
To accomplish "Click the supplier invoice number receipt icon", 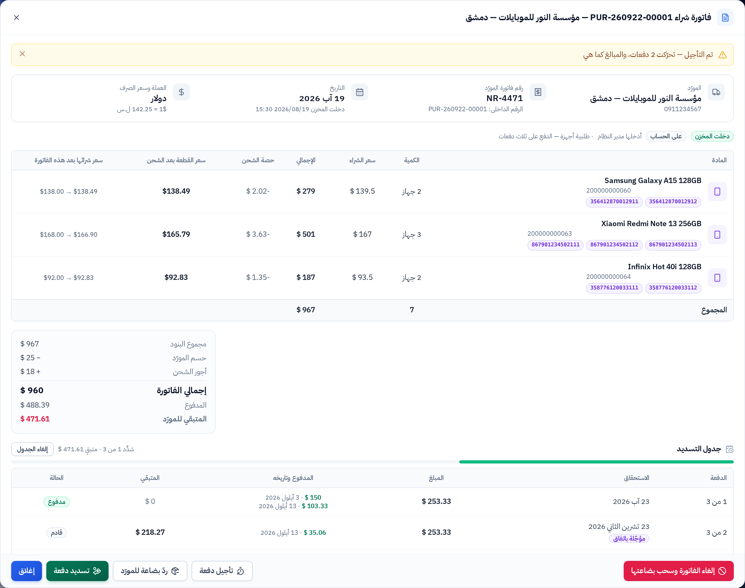I will pos(538,92).
